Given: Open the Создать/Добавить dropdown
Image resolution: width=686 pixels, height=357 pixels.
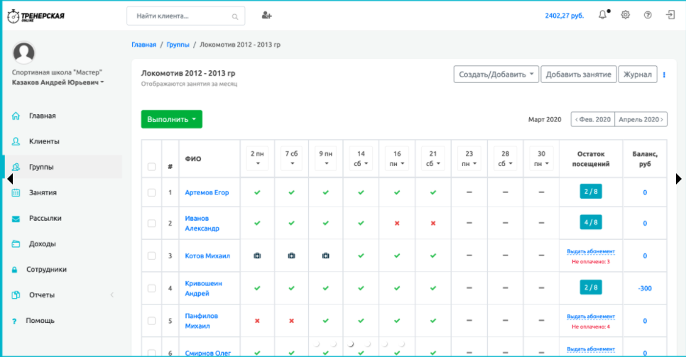Looking at the screenshot, I should click(x=496, y=75).
